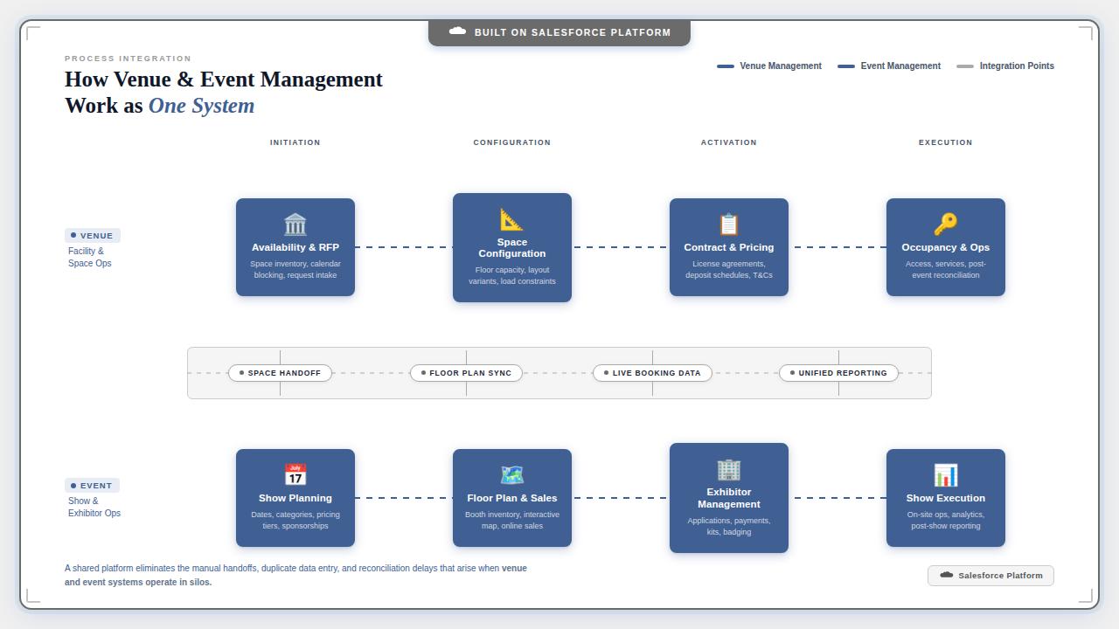Click the calendar icon on Show Planning
The image size is (1119, 629).
[295, 475]
